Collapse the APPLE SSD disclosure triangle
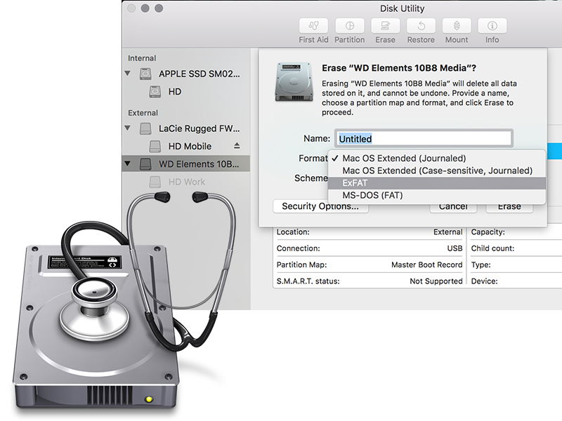 click(x=128, y=73)
